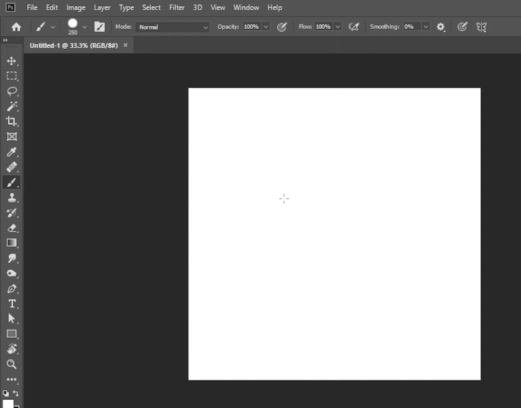Open the Edit menu
This screenshot has width=521, height=408.
pyautogui.click(x=52, y=7)
